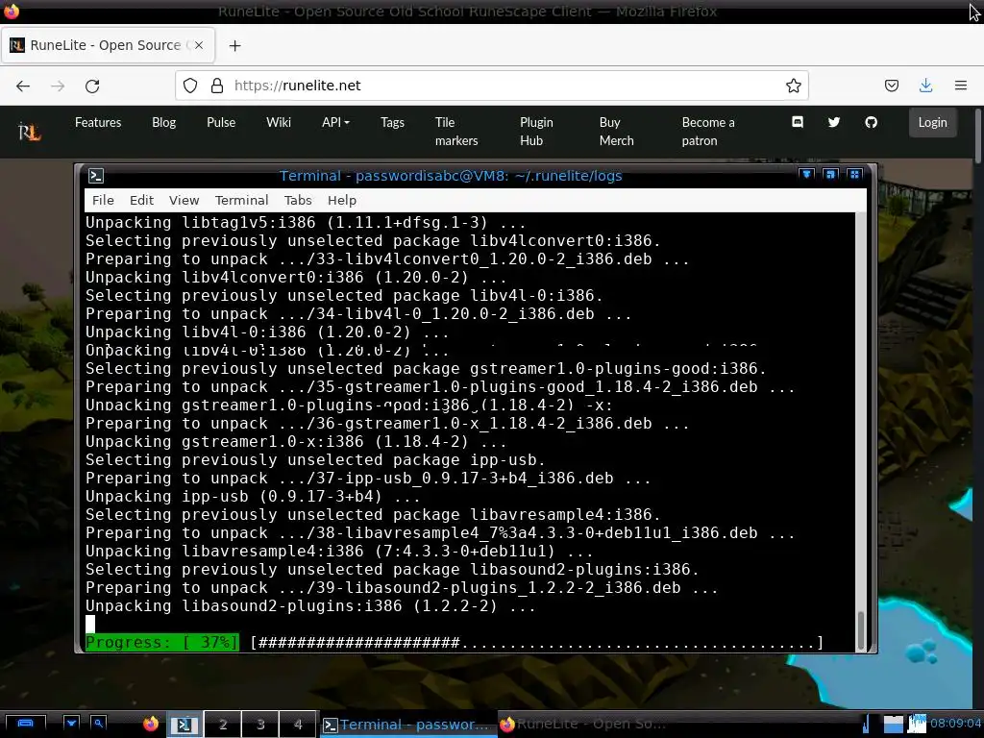Click the green Progress 37% indicator
The image size is (984, 738).
161,643
